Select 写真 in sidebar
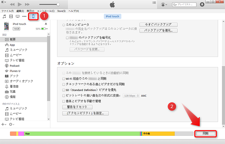Screen dimensions: 225x144 (x=23, y=92)
